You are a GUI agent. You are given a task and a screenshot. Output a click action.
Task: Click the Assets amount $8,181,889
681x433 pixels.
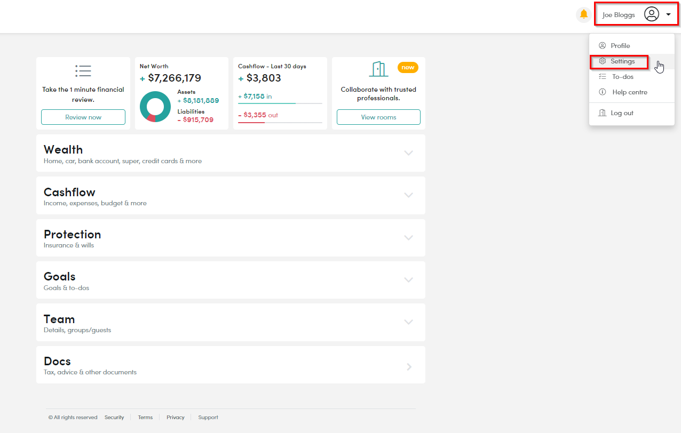coord(201,100)
